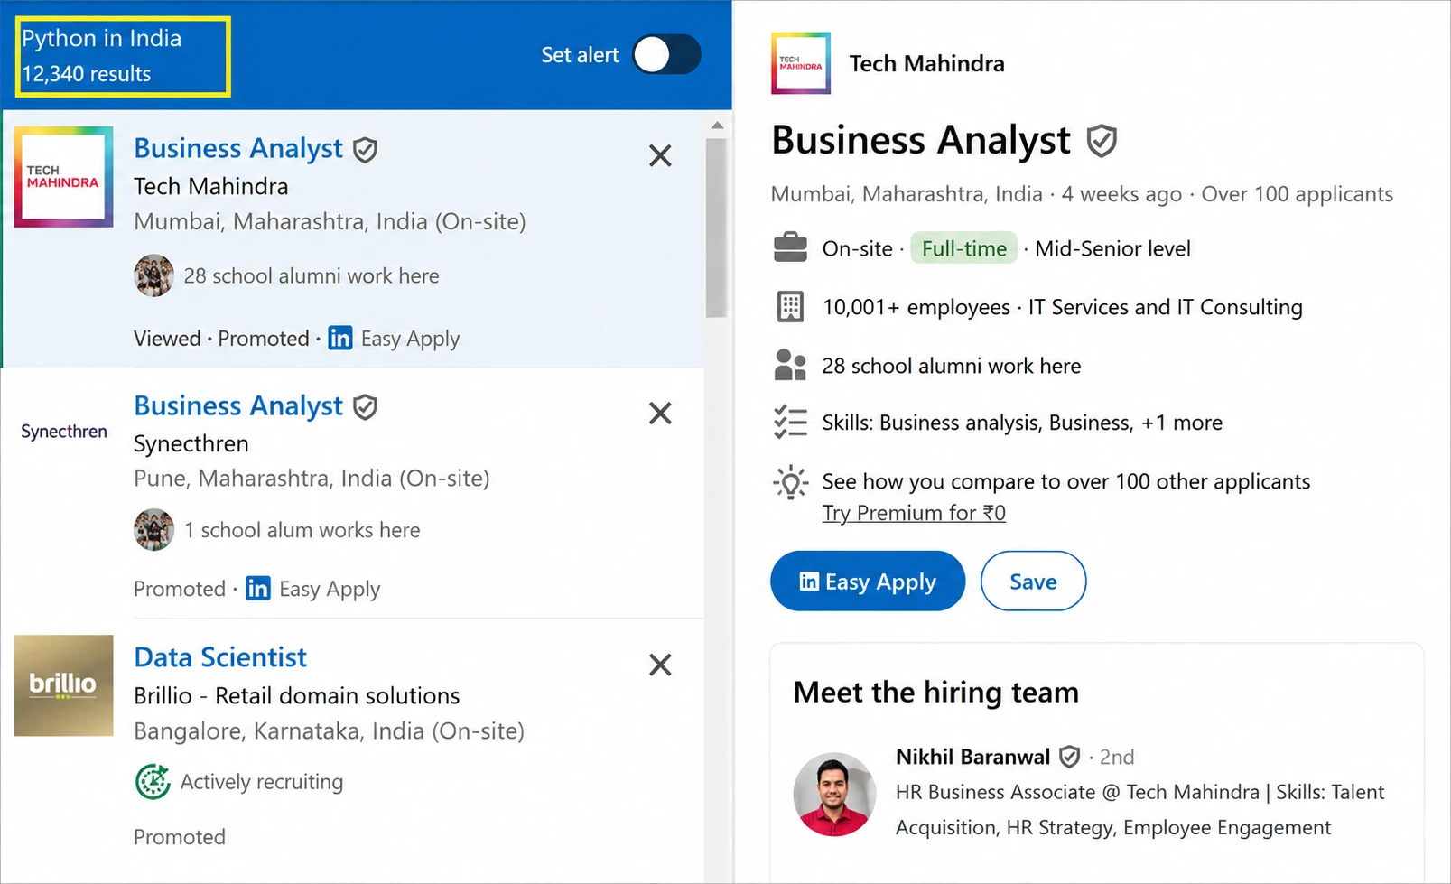
Task: Click alumni avatar beside 28 school alumni
Action: [x=153, y=275]
